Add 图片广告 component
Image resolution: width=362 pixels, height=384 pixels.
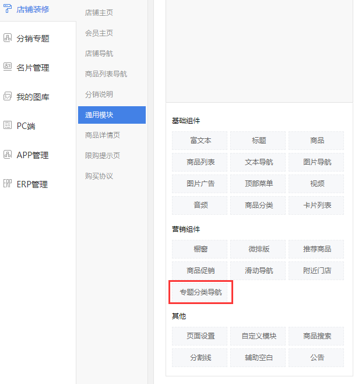[x=199, y=184]
